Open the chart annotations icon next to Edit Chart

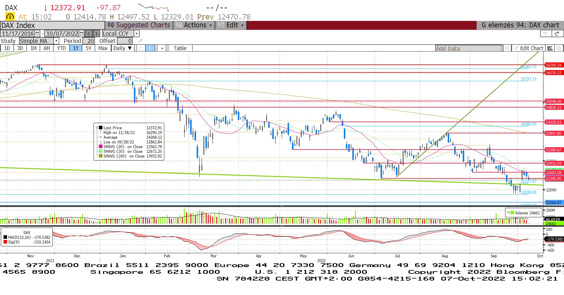point(550,48)
